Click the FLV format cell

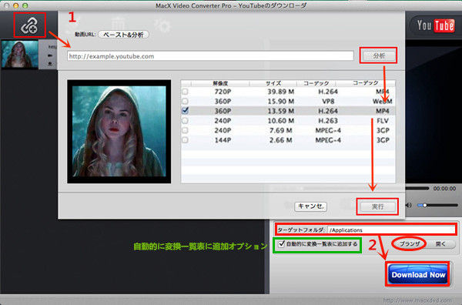[x=383, y=121]
